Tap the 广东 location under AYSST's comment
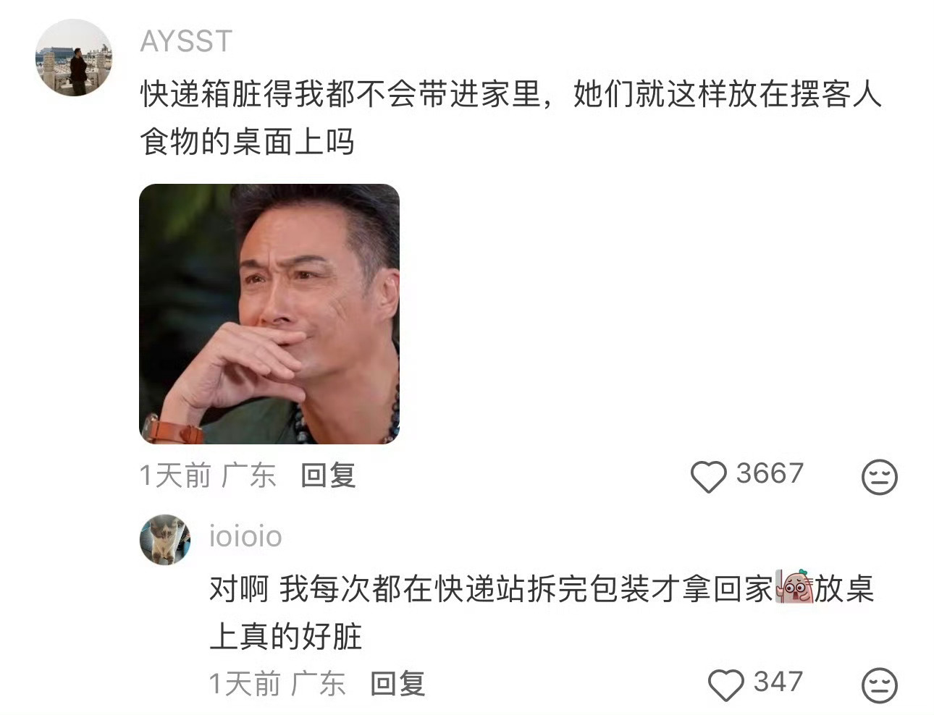Viewport: 934px width, 715px height. pyautogui.click(x=249, y=475)
